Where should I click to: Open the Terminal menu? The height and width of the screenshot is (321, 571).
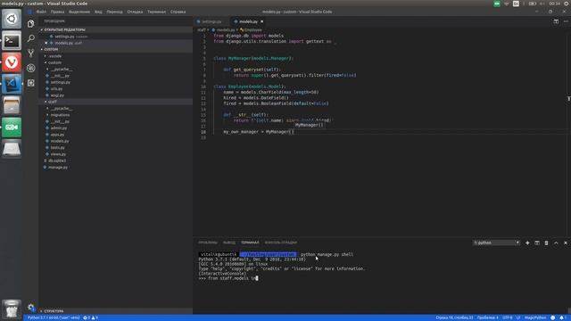click(x=156, y=12)
